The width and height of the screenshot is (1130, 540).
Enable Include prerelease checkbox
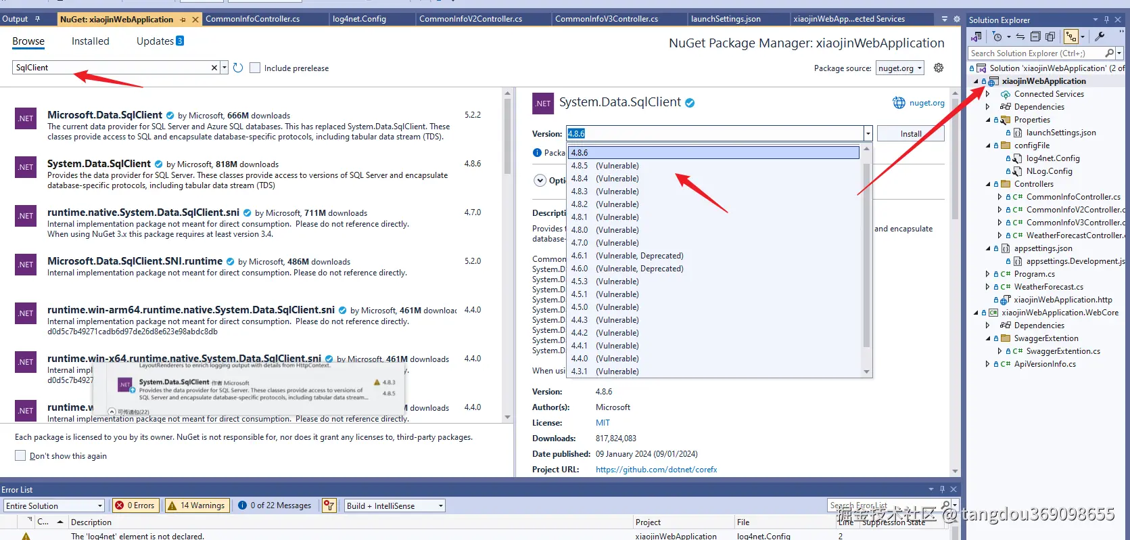(255, 68)
